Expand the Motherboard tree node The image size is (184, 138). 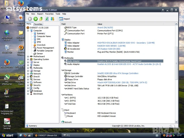28,56
